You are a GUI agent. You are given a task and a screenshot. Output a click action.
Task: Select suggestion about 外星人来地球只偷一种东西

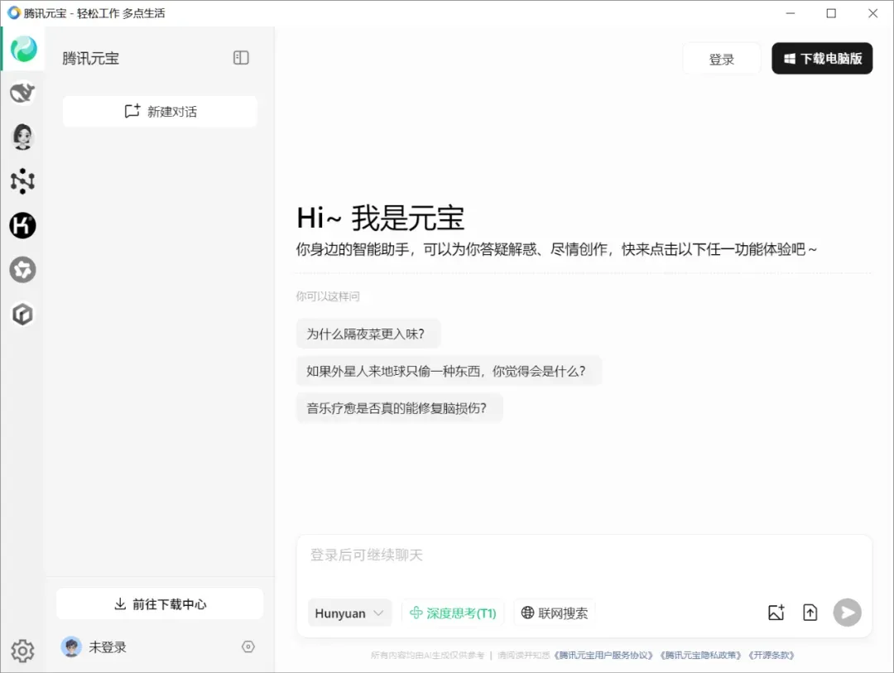pyautogui.click(x=449, y=372)
